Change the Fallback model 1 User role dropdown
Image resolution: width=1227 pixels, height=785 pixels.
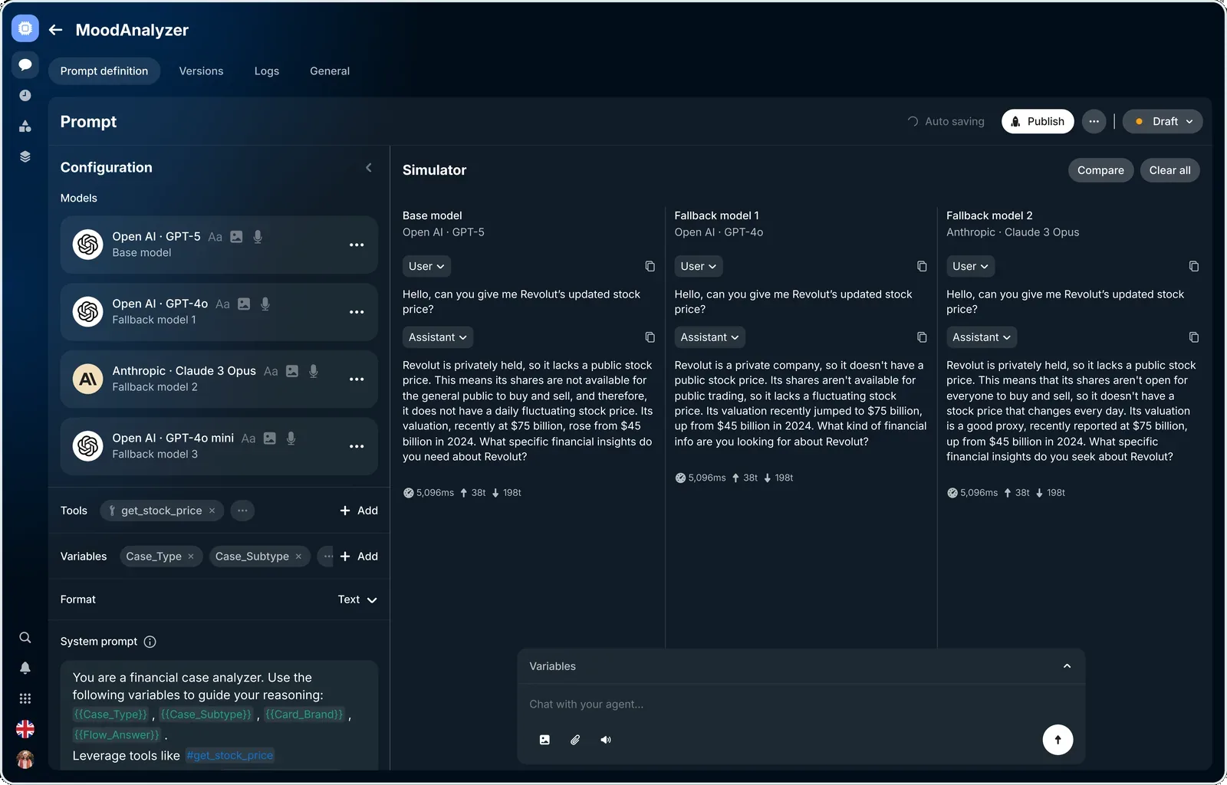699,266
